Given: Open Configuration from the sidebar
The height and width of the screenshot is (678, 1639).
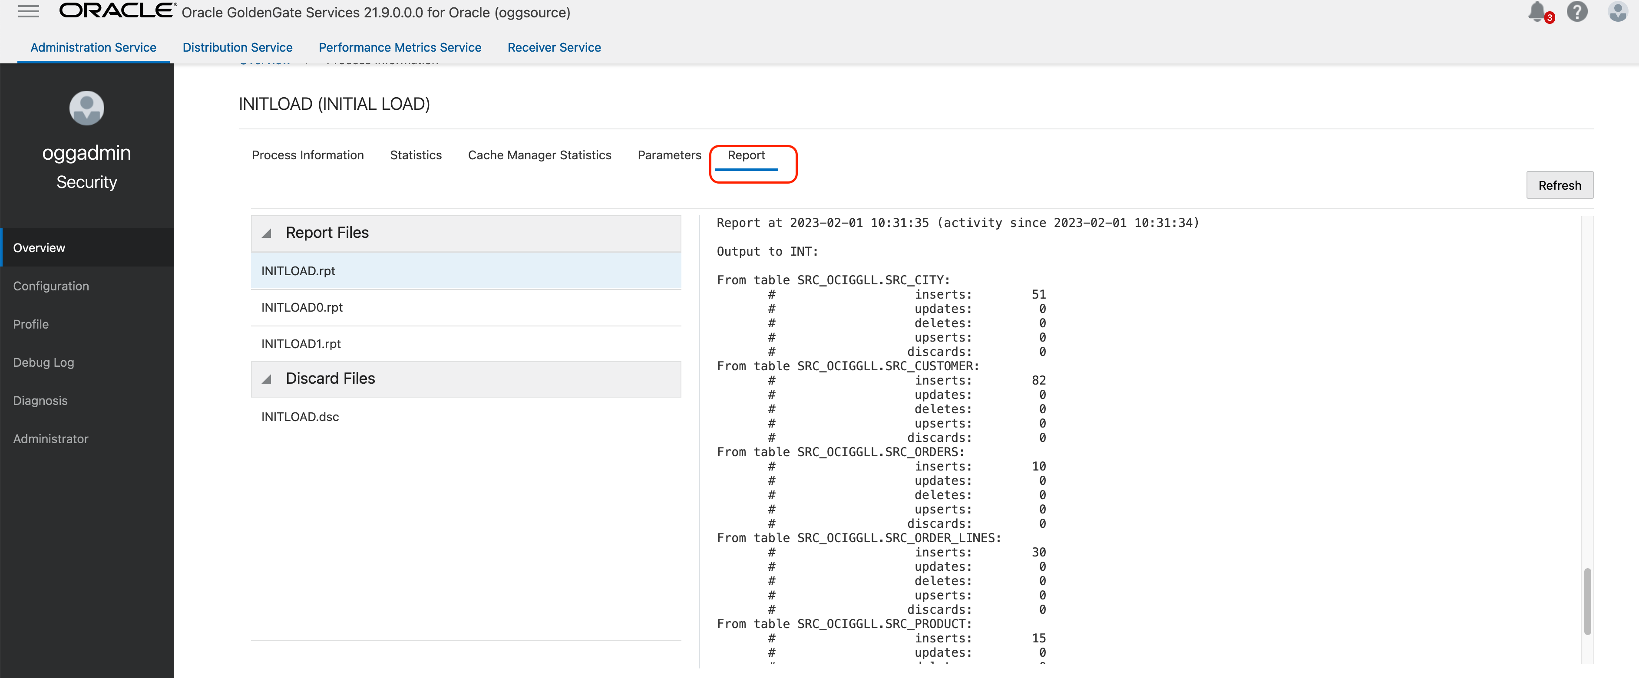Looking at the screenshot, I should click(51, 286).
